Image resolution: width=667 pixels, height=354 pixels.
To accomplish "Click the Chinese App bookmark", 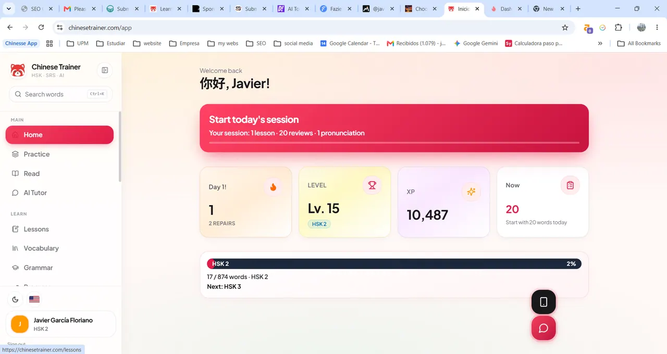I will click(x=21, y=43).
